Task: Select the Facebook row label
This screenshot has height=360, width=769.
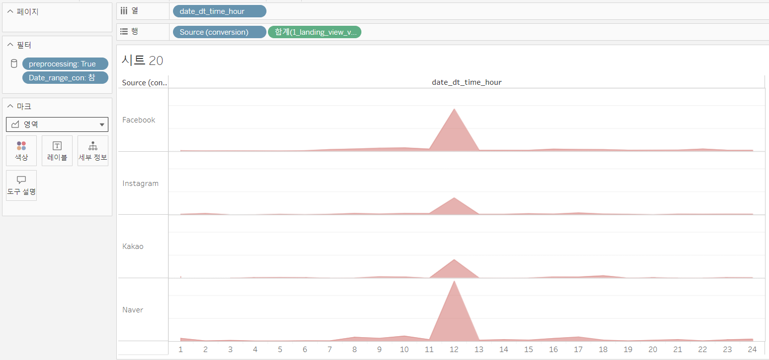Action: click(139, 120)
